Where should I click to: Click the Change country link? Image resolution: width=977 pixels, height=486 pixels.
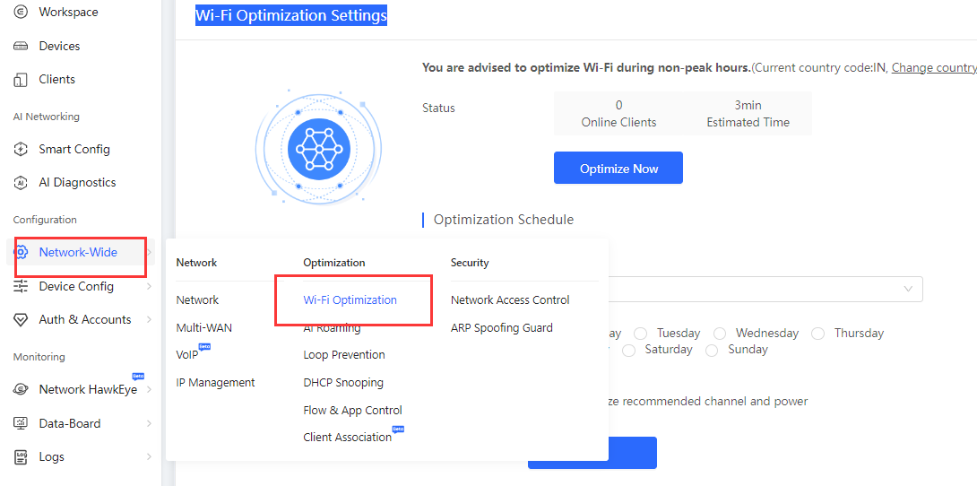[933, 68]
